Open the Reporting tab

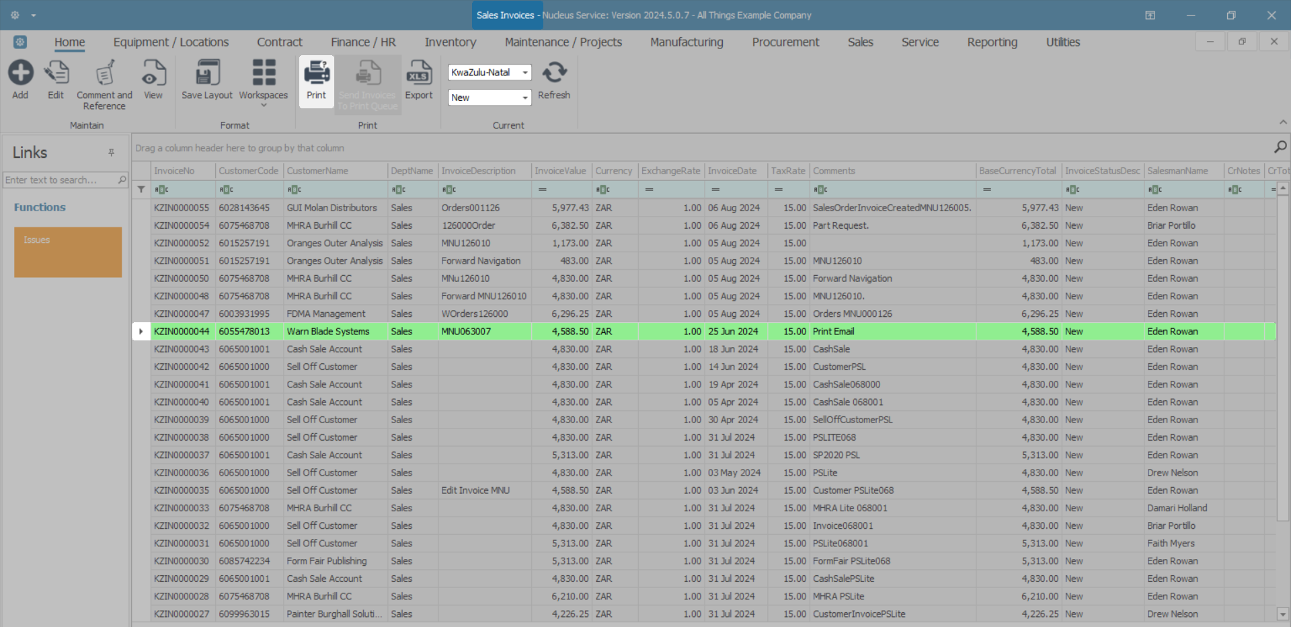(992, 42)
